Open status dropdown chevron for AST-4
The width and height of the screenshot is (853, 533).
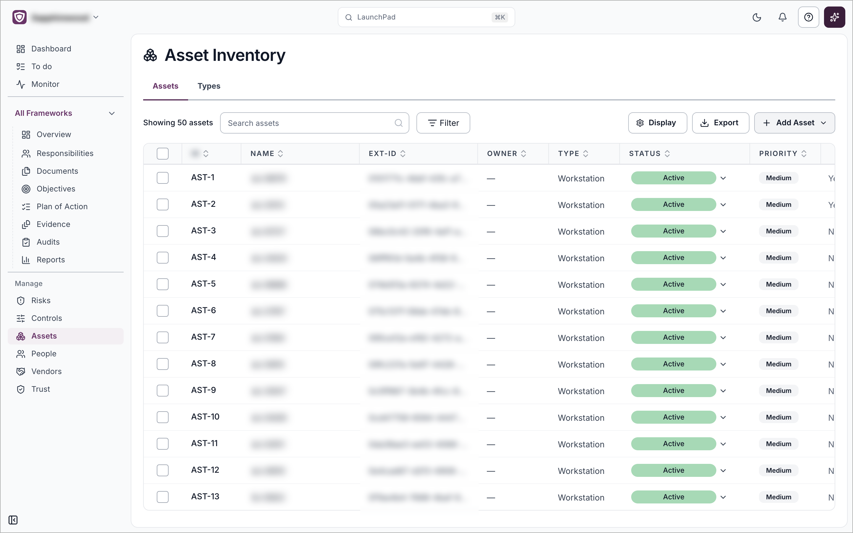click(x=723, y=258)
